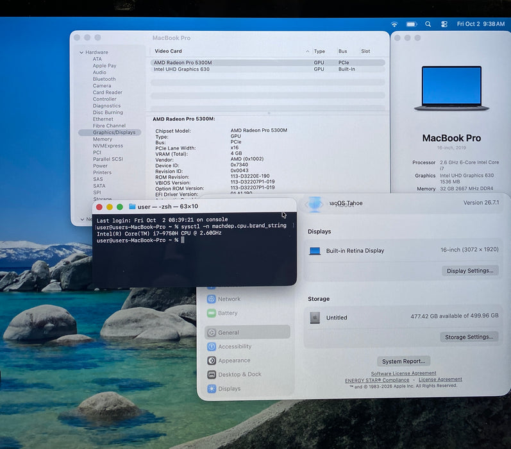Click the Slot column header
The image size is (511, 449).
(365, 51)
